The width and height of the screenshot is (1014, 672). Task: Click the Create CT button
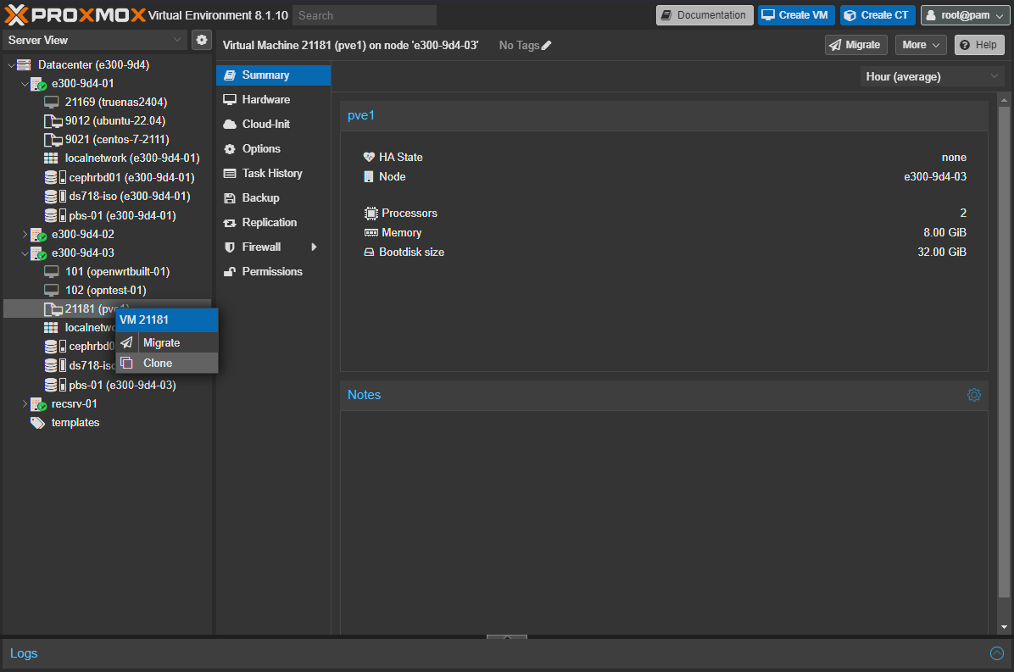point(877,15)
